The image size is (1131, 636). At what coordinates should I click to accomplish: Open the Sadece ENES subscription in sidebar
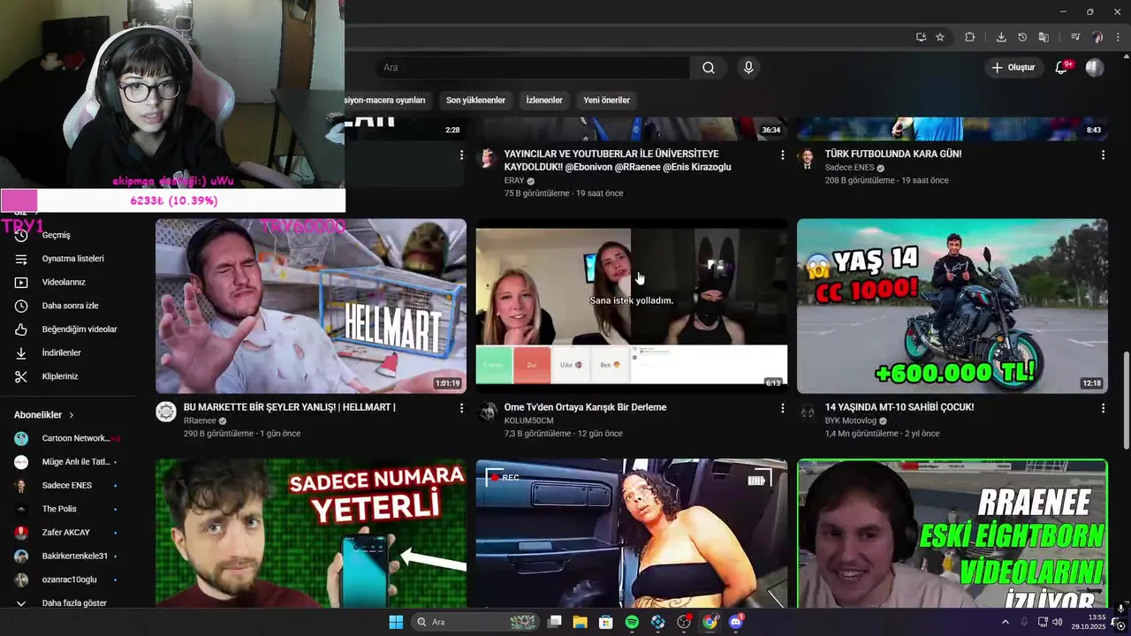click(x=69, y=485)
